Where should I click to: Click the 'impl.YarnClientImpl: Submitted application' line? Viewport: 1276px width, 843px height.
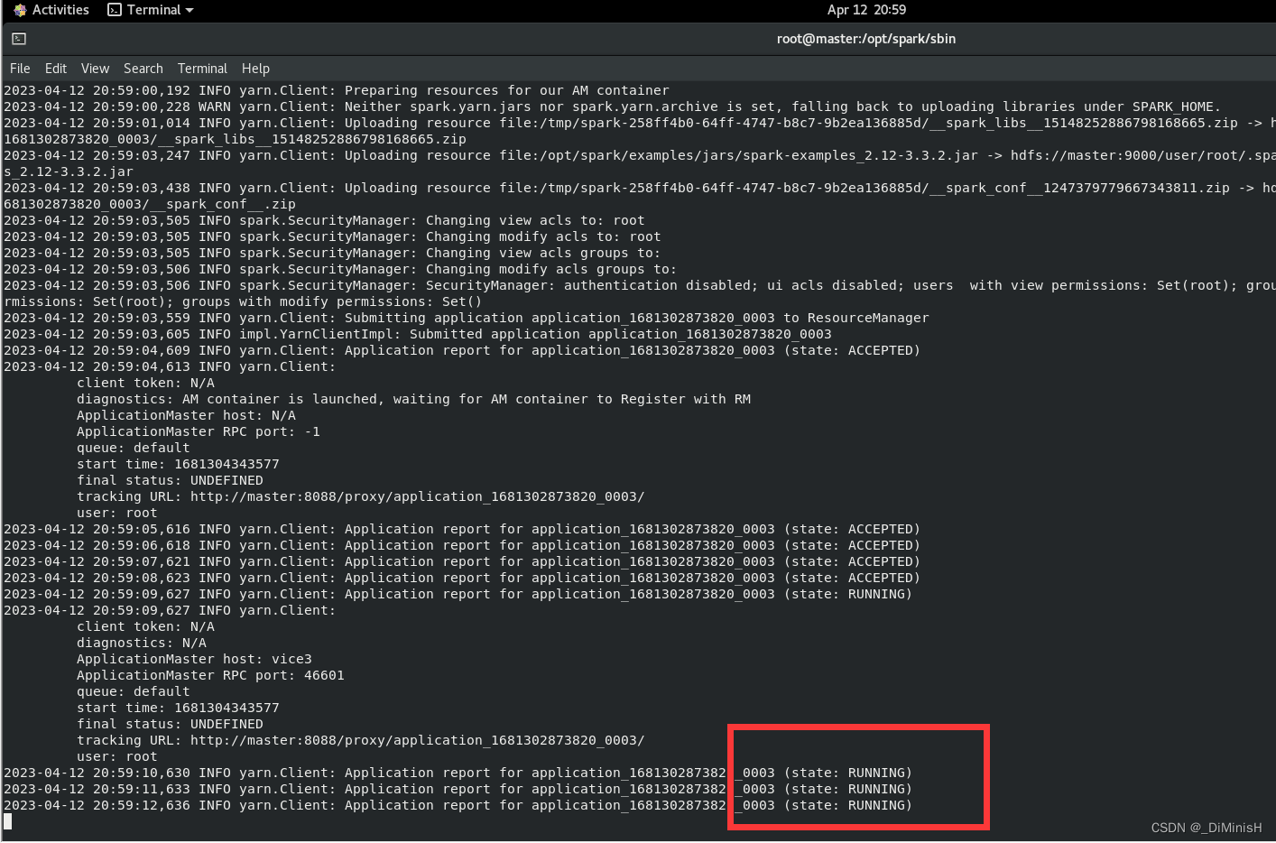pyautogui.click(x=418, y=334)
